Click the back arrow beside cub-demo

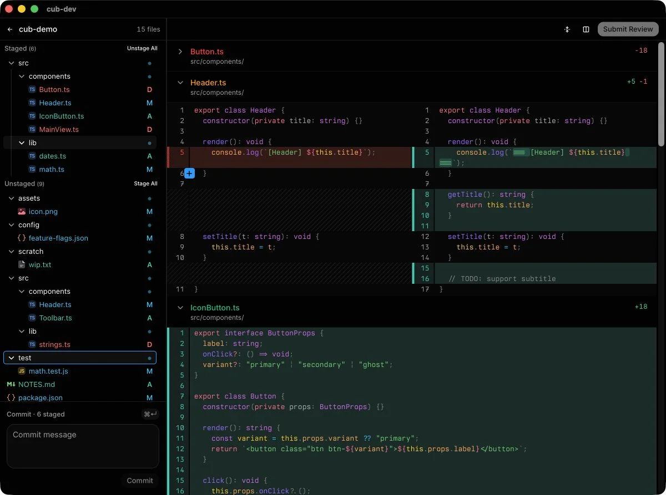point(10,29)
